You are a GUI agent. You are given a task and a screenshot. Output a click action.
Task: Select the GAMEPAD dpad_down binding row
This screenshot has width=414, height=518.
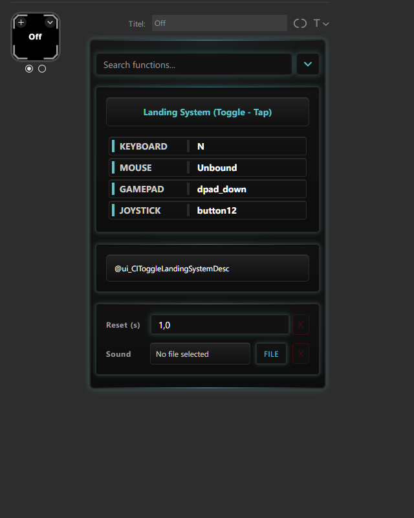point(207,189)
